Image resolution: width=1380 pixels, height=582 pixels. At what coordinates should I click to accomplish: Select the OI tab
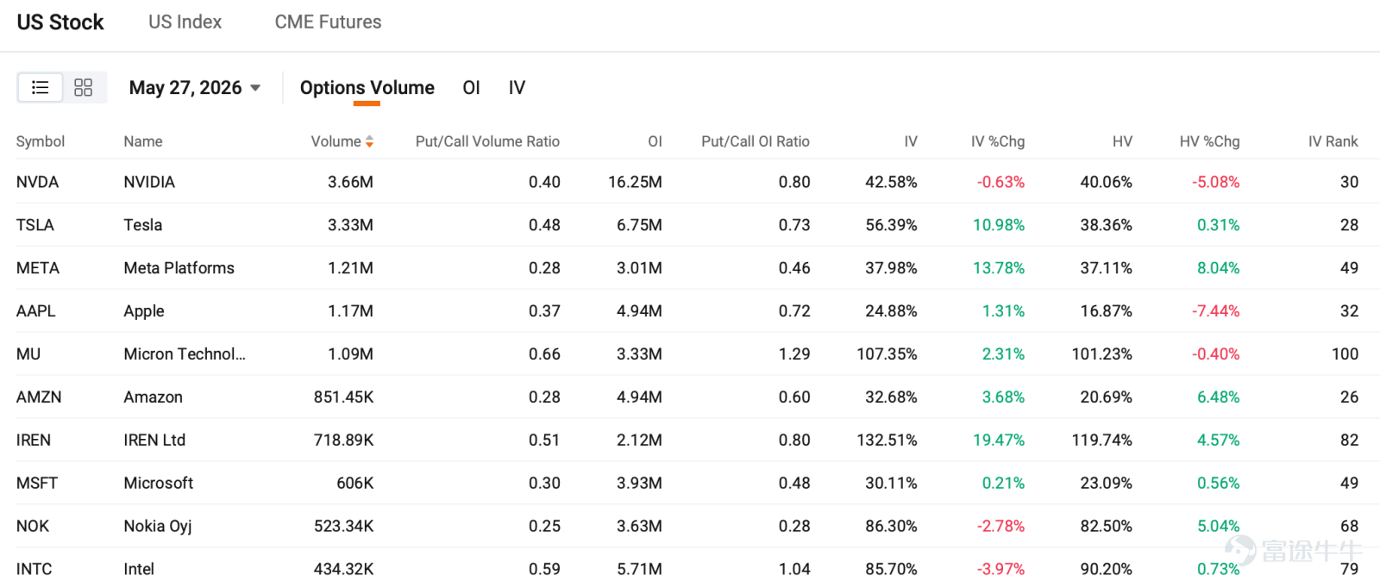(x=471, y=88)
